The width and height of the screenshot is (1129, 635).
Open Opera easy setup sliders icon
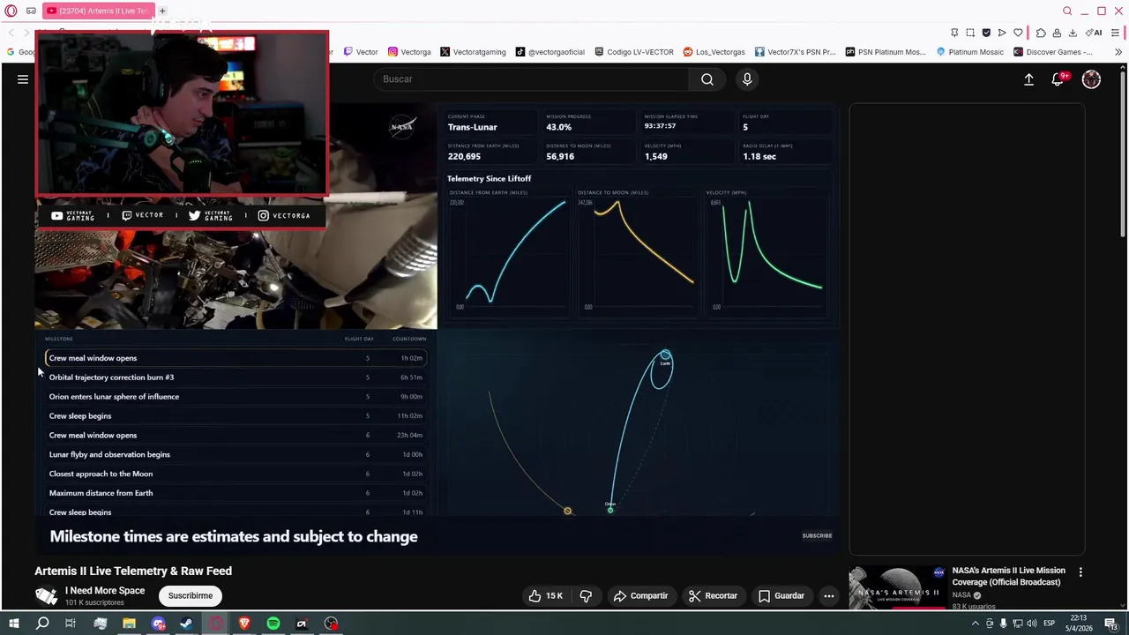click(x=1117, y=33)
